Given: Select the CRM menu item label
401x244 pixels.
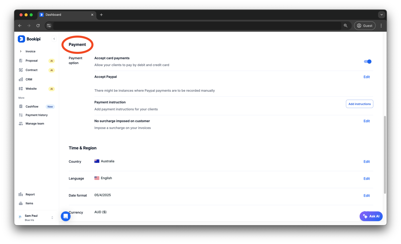Looking at the screenshot, I should 29,79.
